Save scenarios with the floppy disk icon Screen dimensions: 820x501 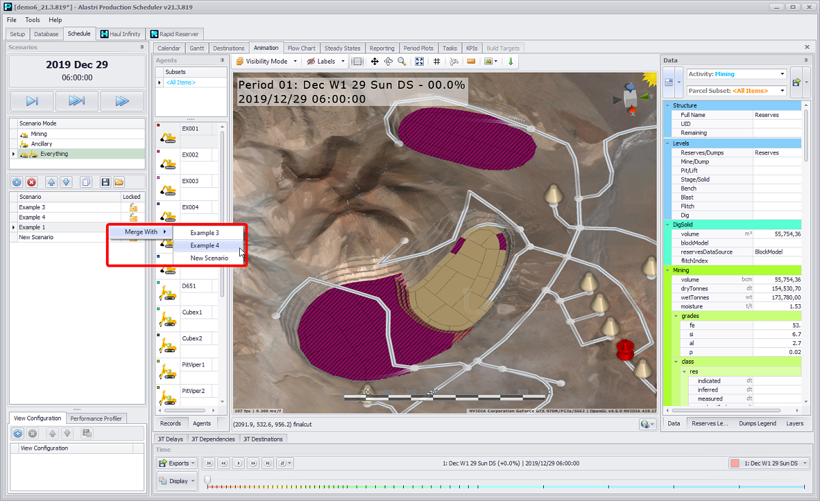[x=105, y=182]
